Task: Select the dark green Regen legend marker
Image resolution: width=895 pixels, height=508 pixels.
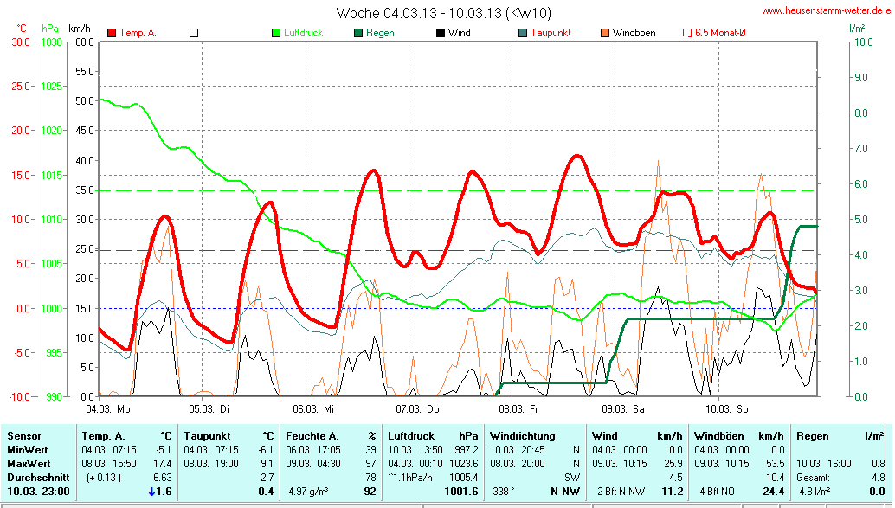Action: click(358, 33)
